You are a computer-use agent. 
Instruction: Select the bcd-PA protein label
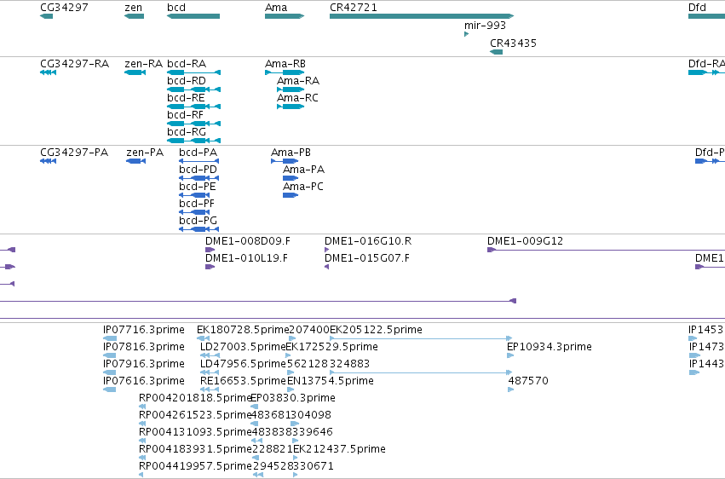coord(198,153)
